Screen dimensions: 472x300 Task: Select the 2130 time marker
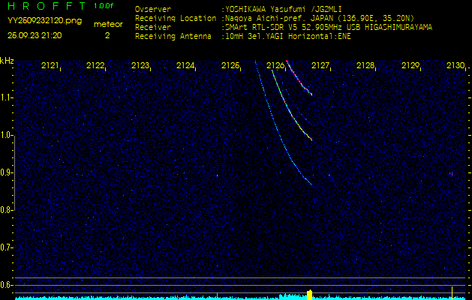[455, 66]
